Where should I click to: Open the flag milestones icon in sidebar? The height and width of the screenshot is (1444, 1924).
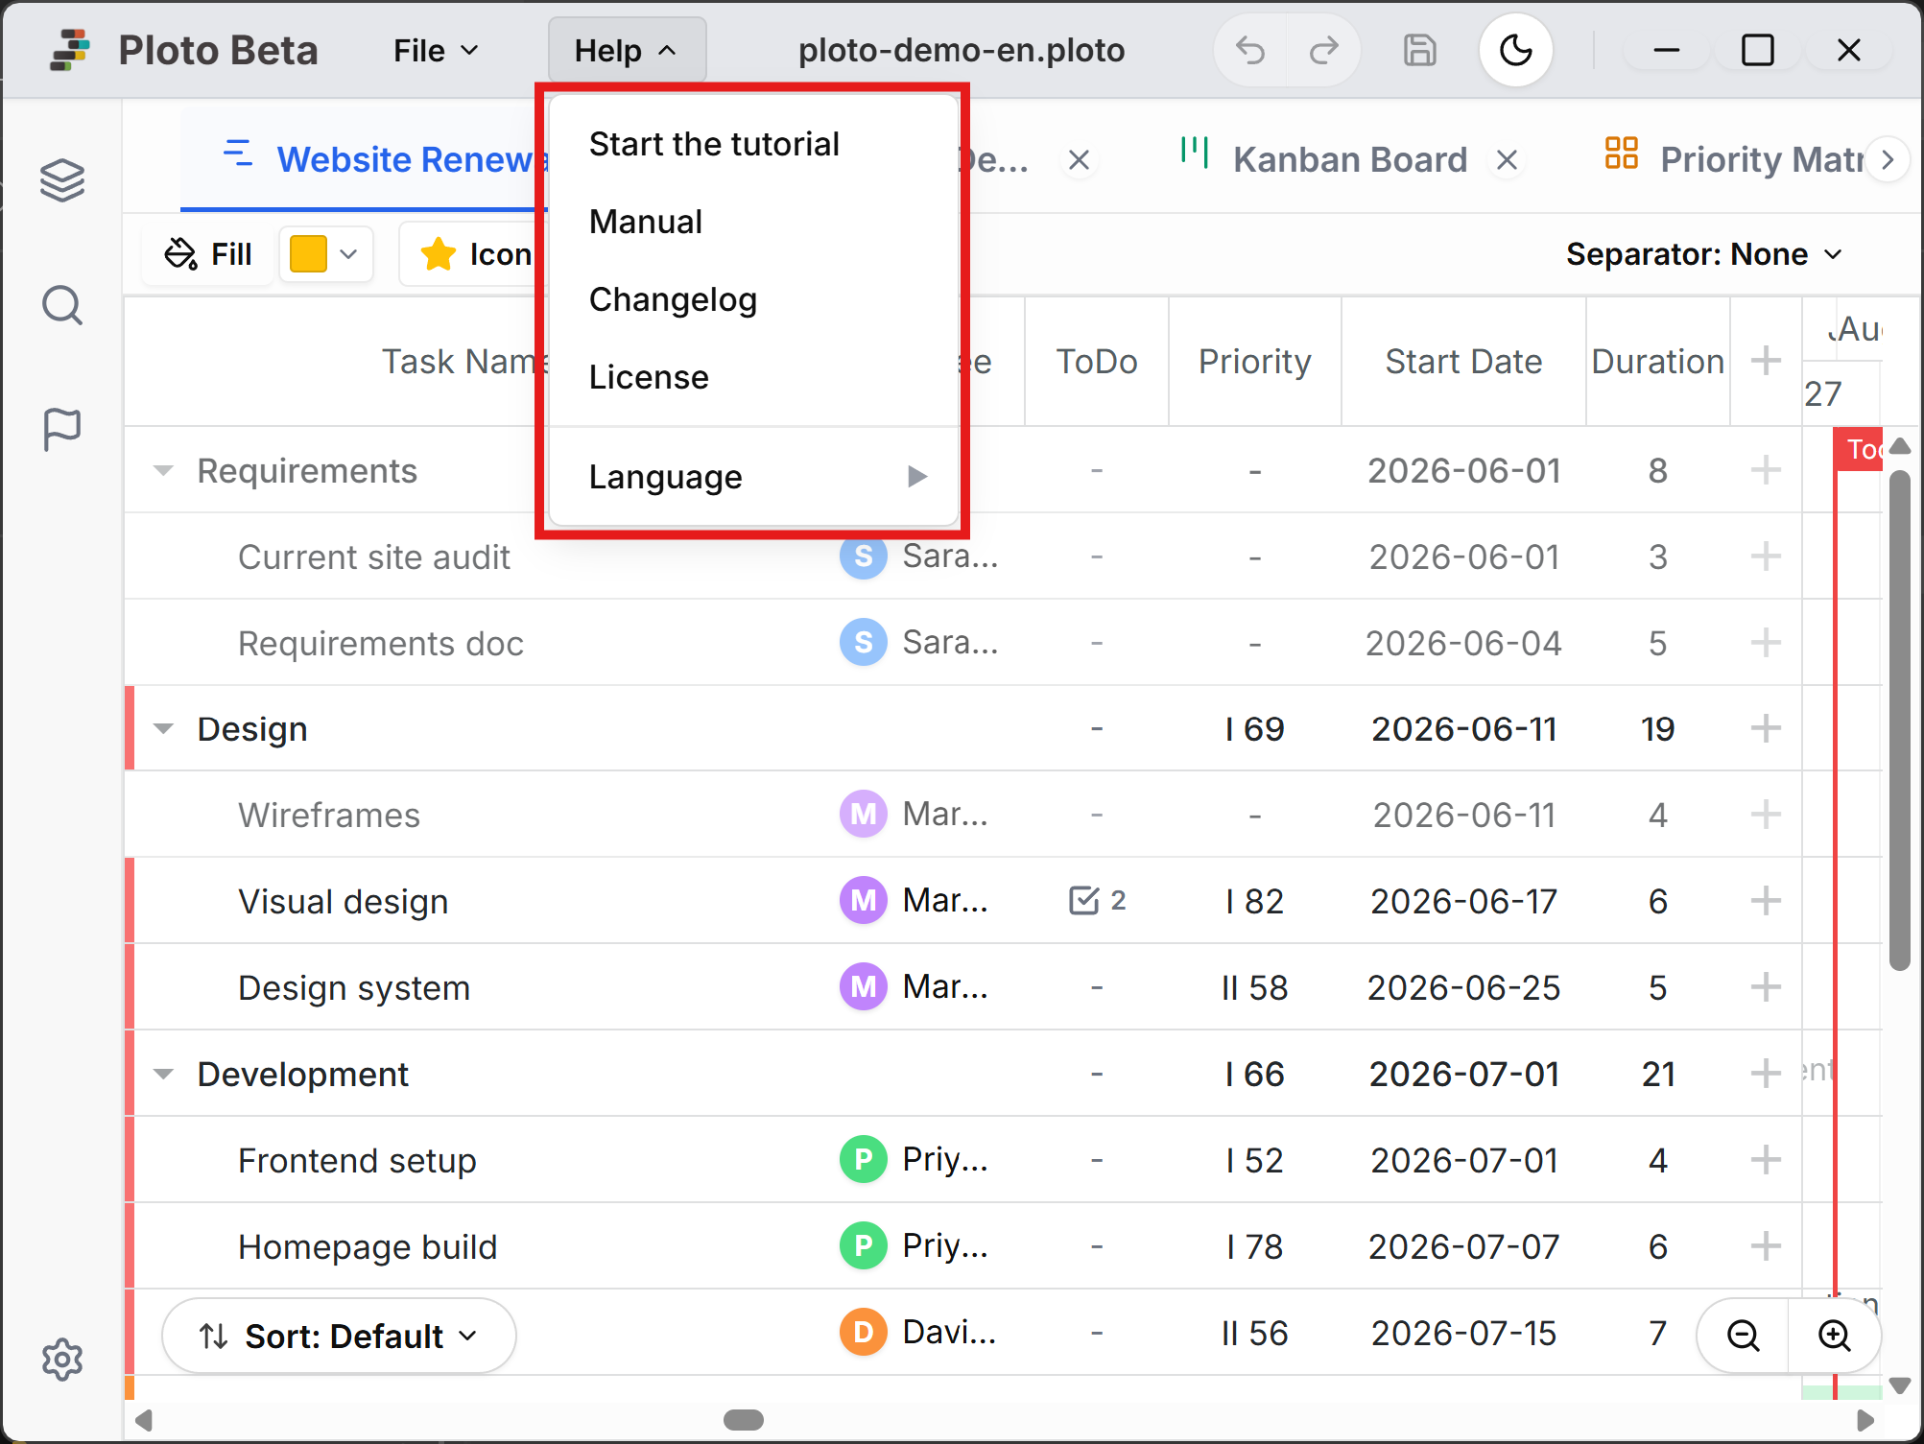click(62, 429)
